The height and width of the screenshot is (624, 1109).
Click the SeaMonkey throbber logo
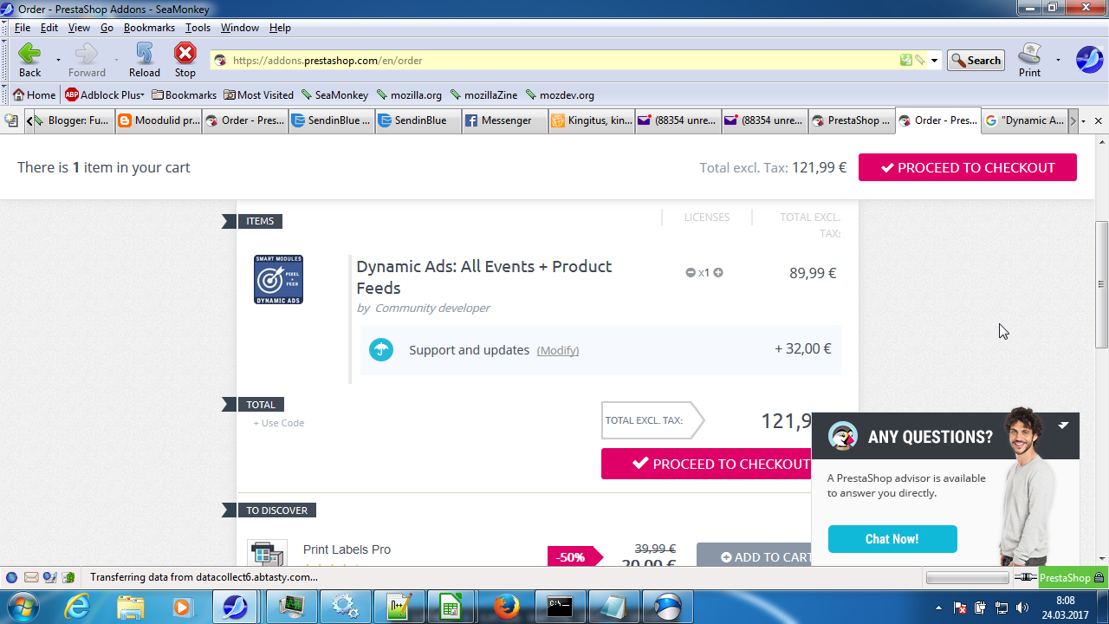[1089, 60]
